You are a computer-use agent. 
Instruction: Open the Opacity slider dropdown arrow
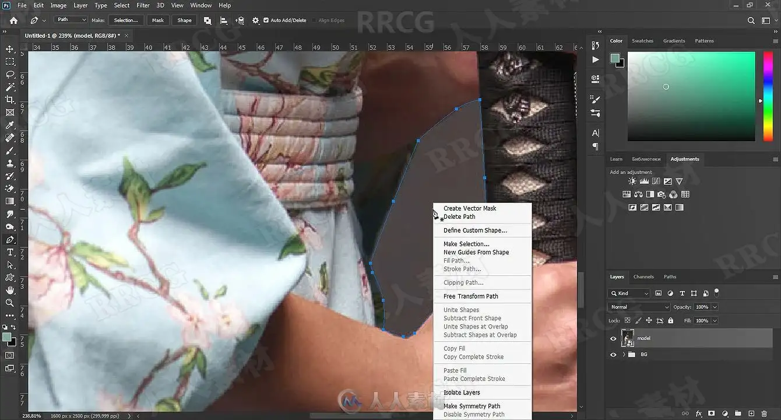pyautogui.click(x=715, y=307)
